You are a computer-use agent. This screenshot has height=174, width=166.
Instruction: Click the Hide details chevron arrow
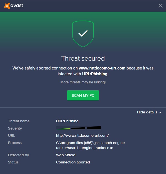(x=160, y=113)
